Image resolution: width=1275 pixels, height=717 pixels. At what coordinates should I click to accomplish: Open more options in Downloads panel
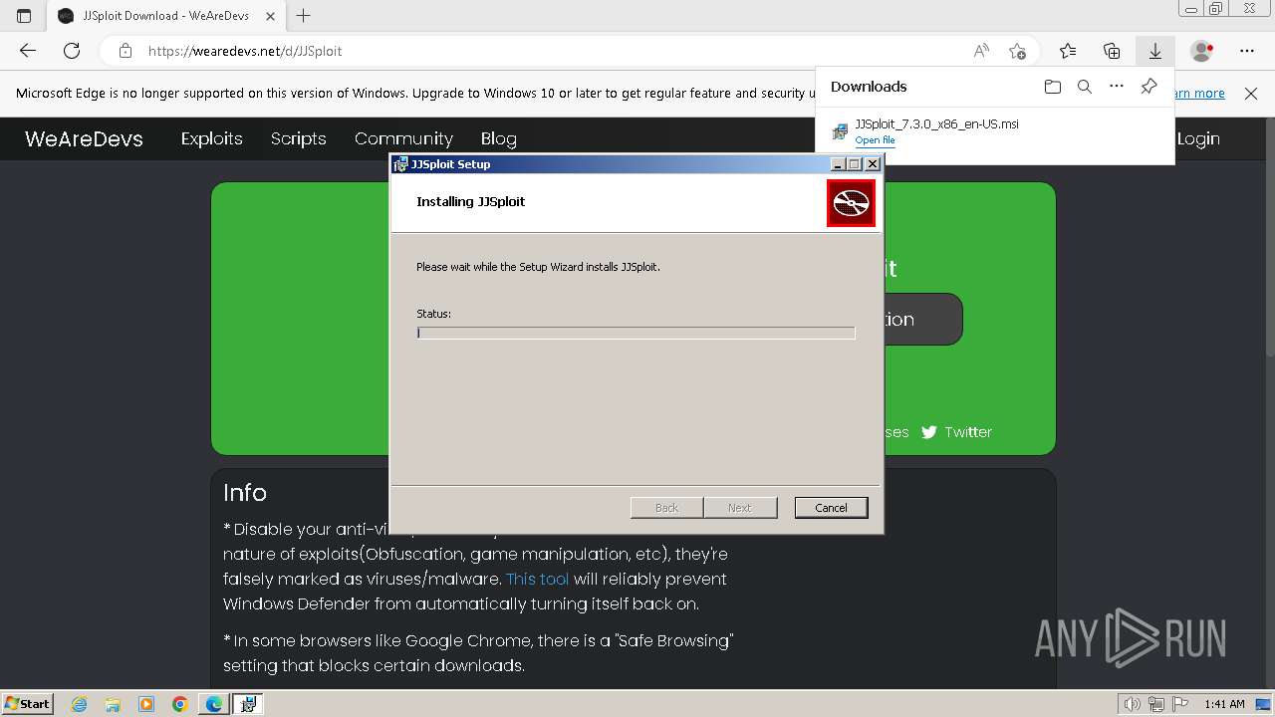click(1117, 87)
